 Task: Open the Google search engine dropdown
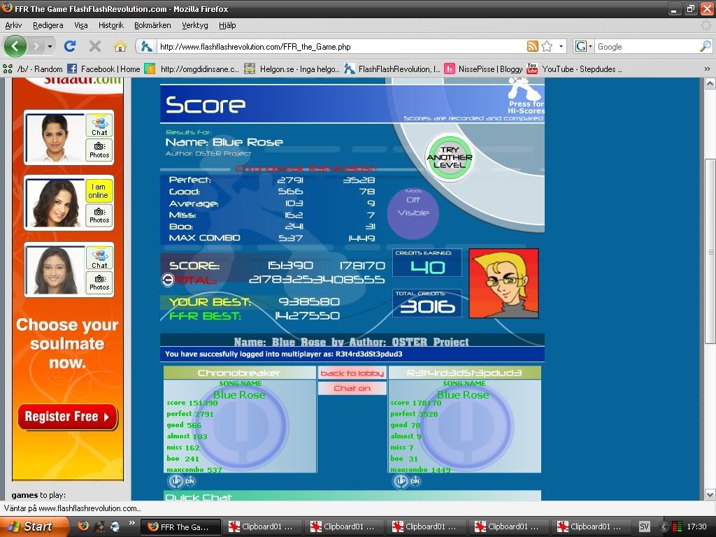click(584, 47)
